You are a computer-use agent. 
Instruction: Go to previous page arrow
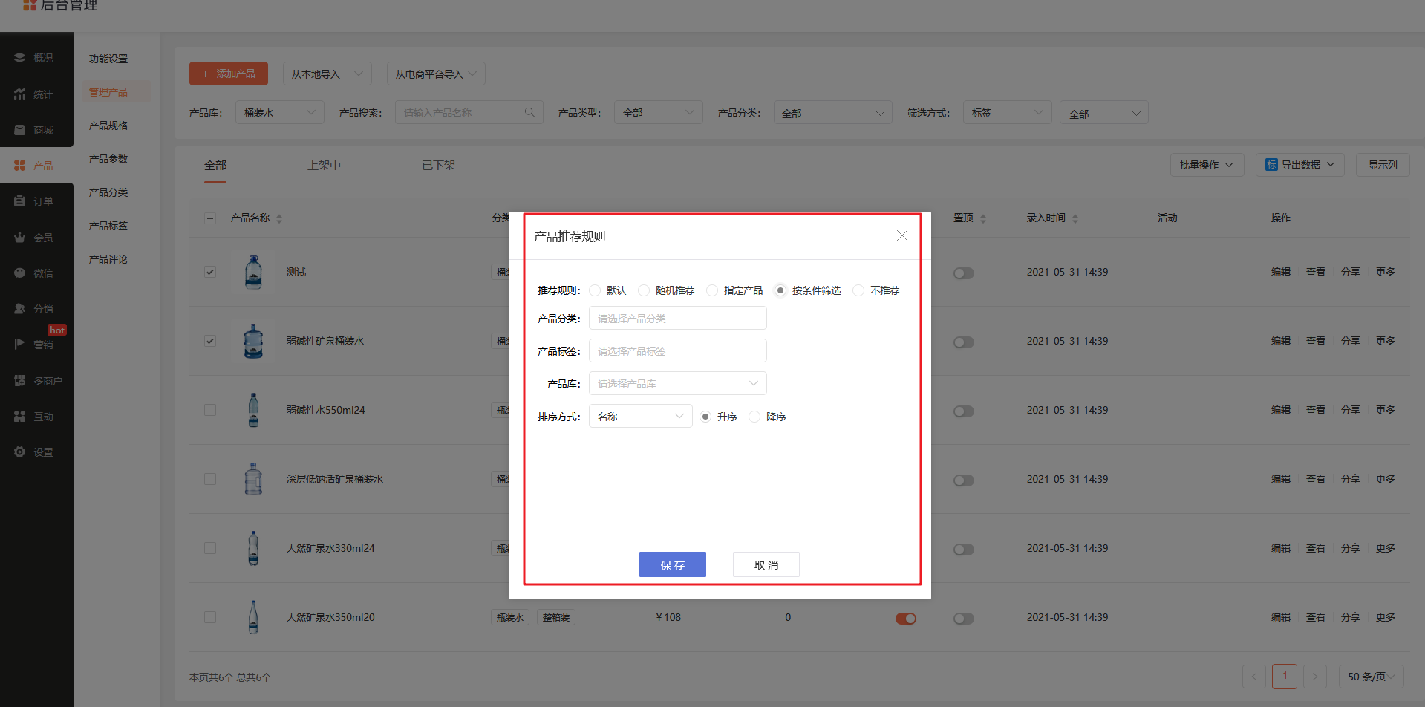click(1254, 677)
